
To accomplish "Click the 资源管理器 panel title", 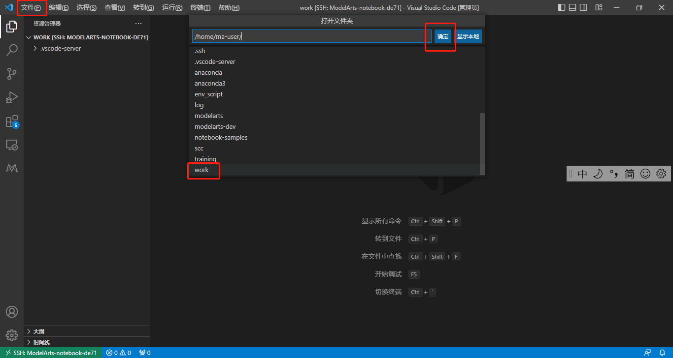I will (x=47, y=24).
